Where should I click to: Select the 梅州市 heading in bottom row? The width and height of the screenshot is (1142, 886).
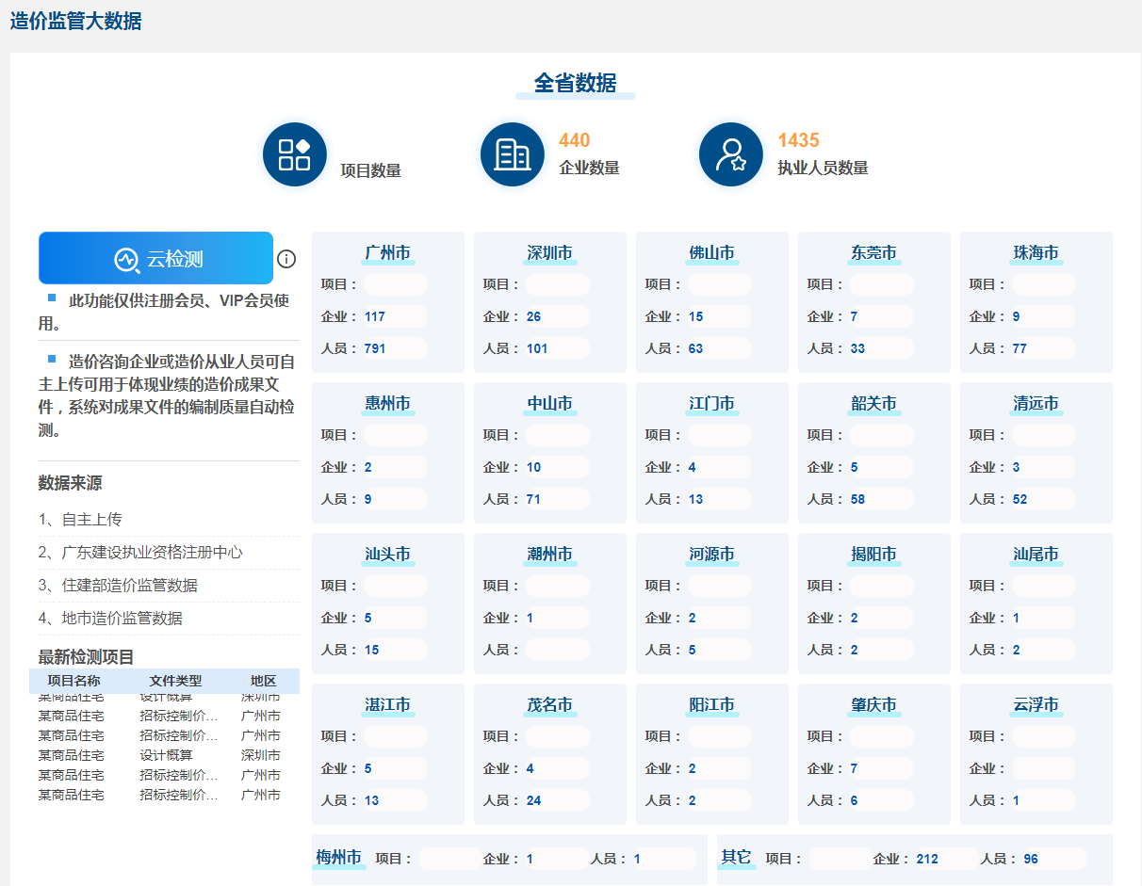coord(338,858)
